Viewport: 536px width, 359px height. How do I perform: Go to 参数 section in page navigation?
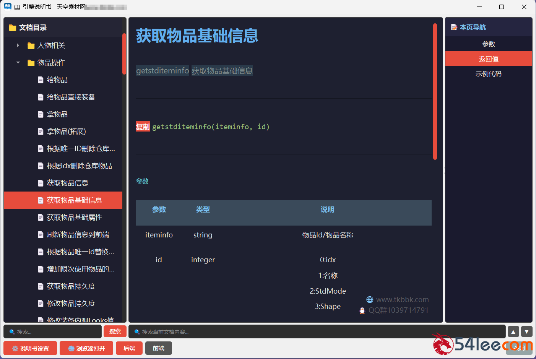point(488,44)
